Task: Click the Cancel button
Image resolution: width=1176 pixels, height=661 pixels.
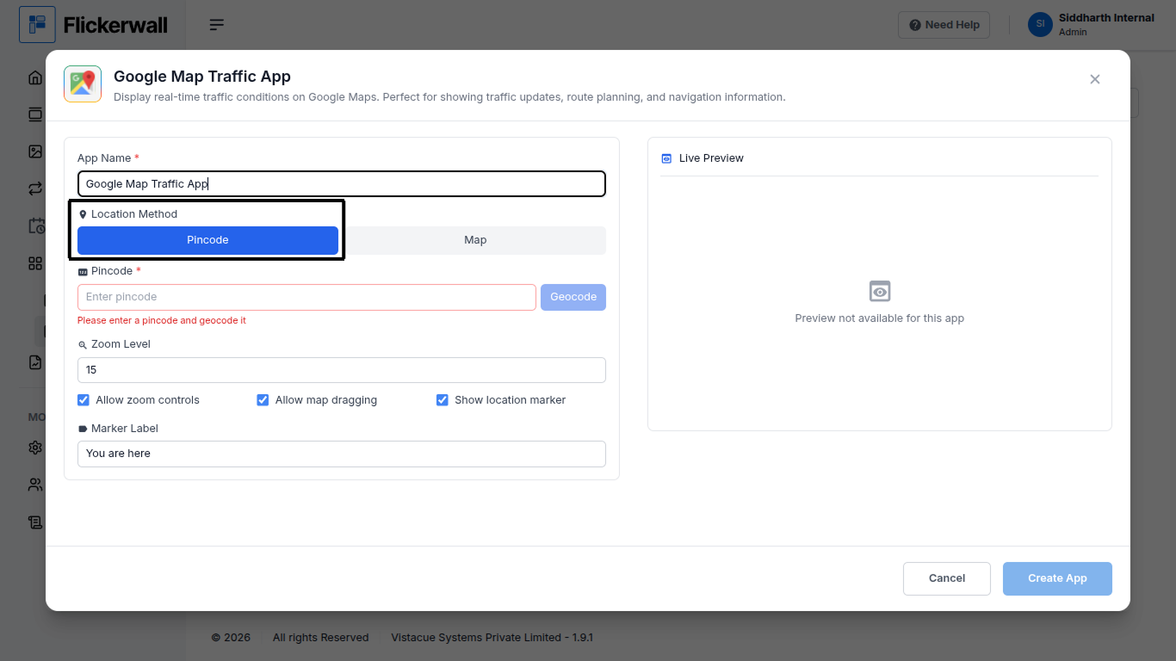Action: [947, 578]
